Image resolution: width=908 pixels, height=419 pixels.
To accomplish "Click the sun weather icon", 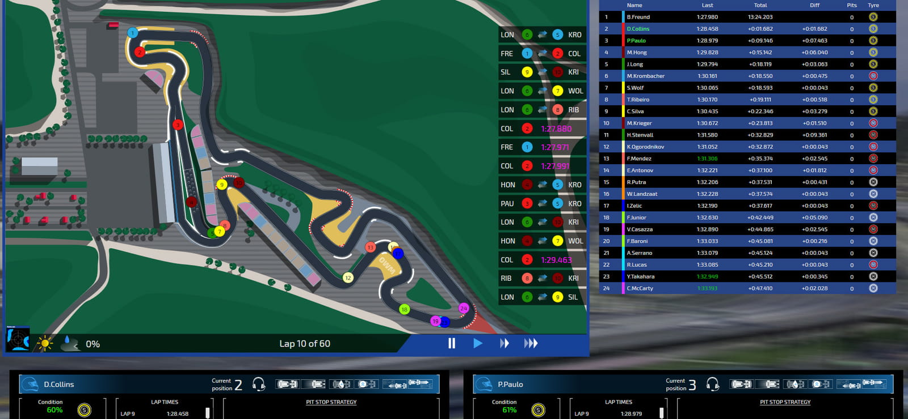I will point(44,343).
